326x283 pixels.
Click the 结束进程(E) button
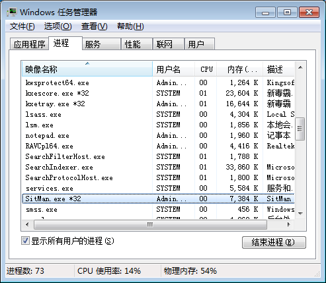tap(274, 242)
